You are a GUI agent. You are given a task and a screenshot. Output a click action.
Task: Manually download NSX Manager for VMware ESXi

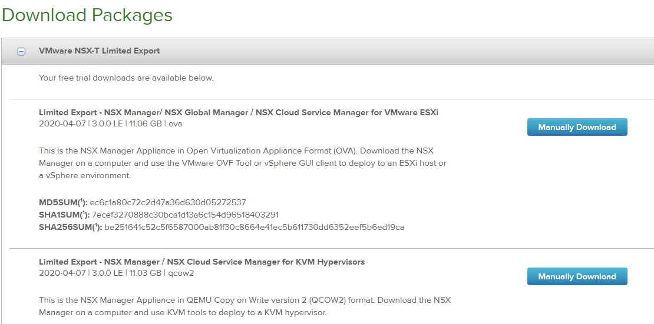pyautogui.click(x=577, y=127)
